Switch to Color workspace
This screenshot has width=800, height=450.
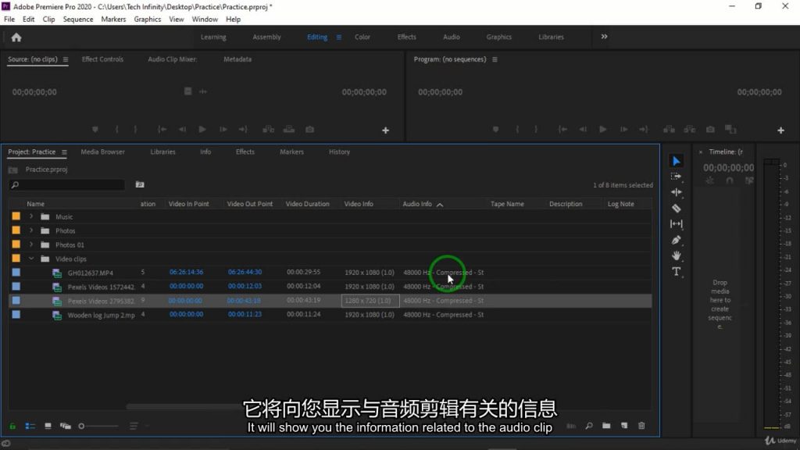coord(362,37)
